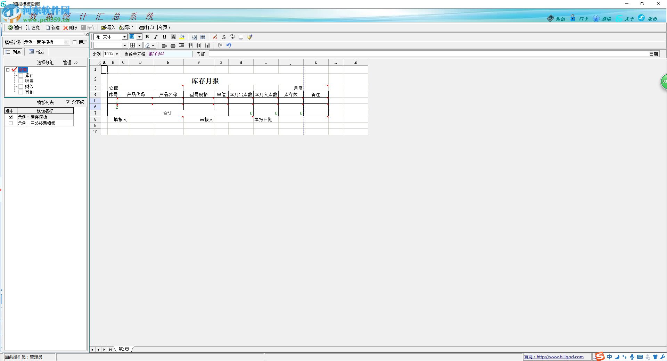
Task: Open the official site www.billgod.com link
Action: click(554, 356)
